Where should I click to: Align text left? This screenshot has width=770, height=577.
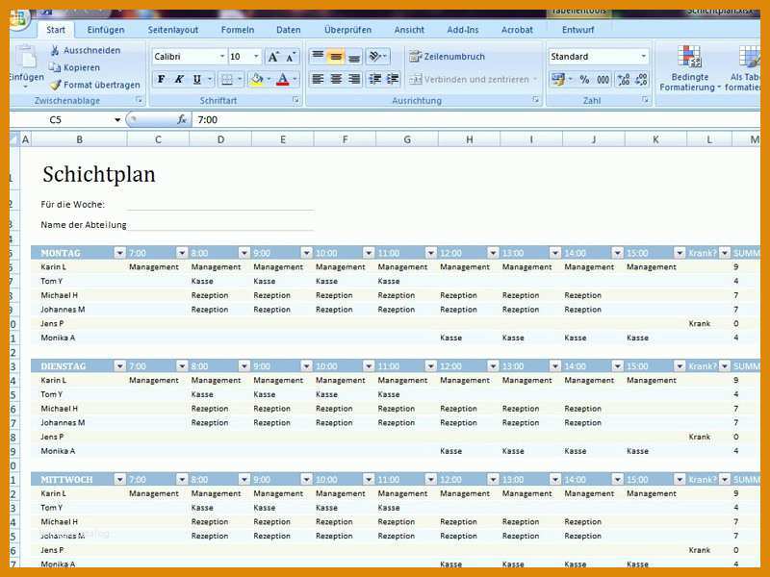318,79
